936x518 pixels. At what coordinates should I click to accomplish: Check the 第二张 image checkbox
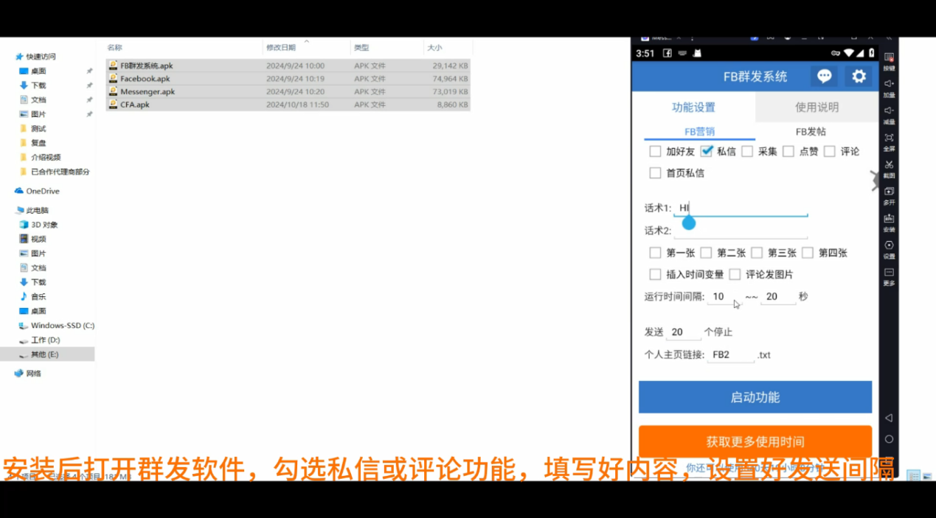click(706, 253)
